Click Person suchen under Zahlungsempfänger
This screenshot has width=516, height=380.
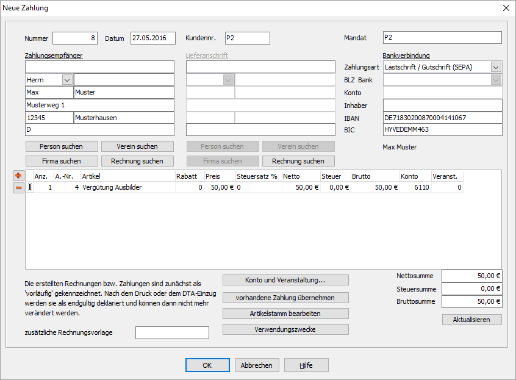(x=62, y=146)
